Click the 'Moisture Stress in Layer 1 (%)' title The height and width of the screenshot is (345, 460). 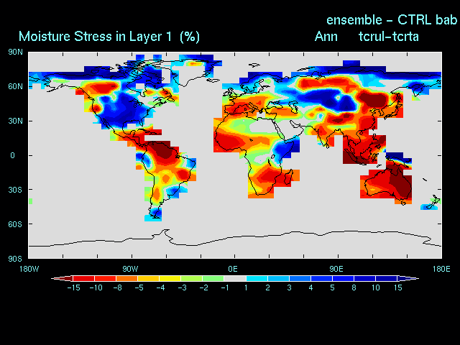(109, 36)
